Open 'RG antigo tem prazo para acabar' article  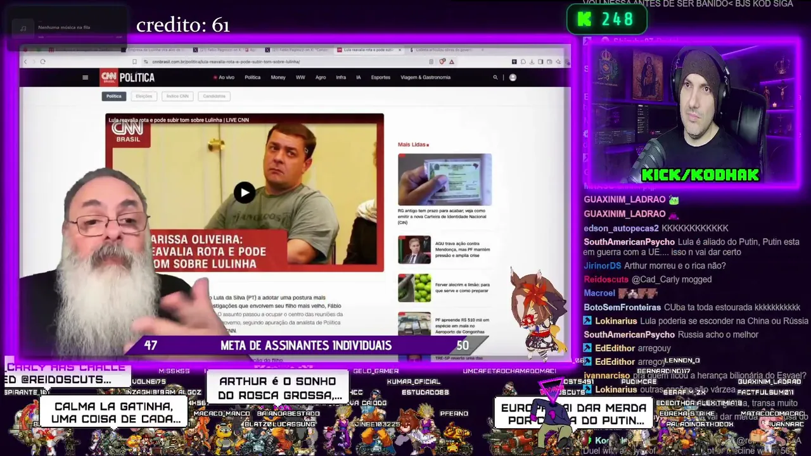pos(442,217)
